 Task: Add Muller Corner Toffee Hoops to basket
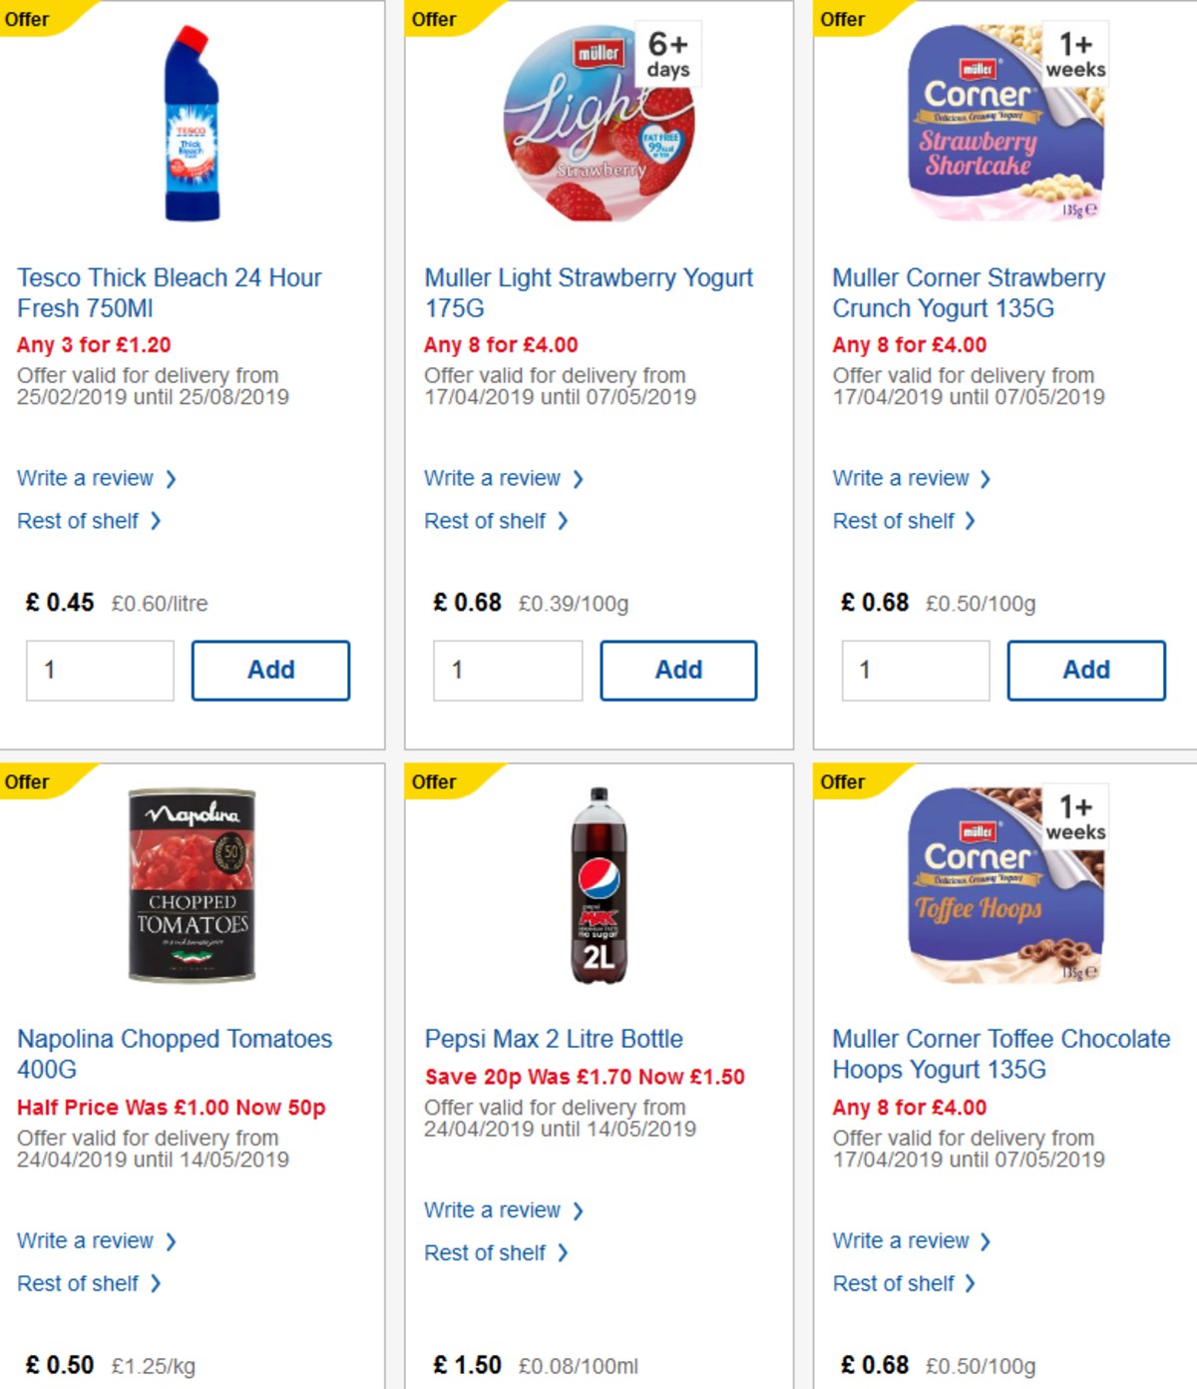(x=1086, y=1387)
